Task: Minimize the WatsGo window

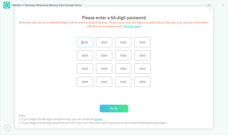Action: [x=216, y=5]
